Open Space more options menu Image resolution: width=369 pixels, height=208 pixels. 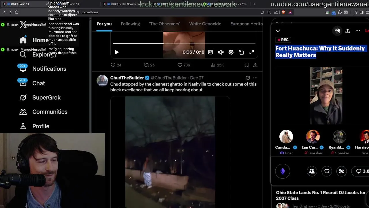pyautogui.click(x=358, y=31)
